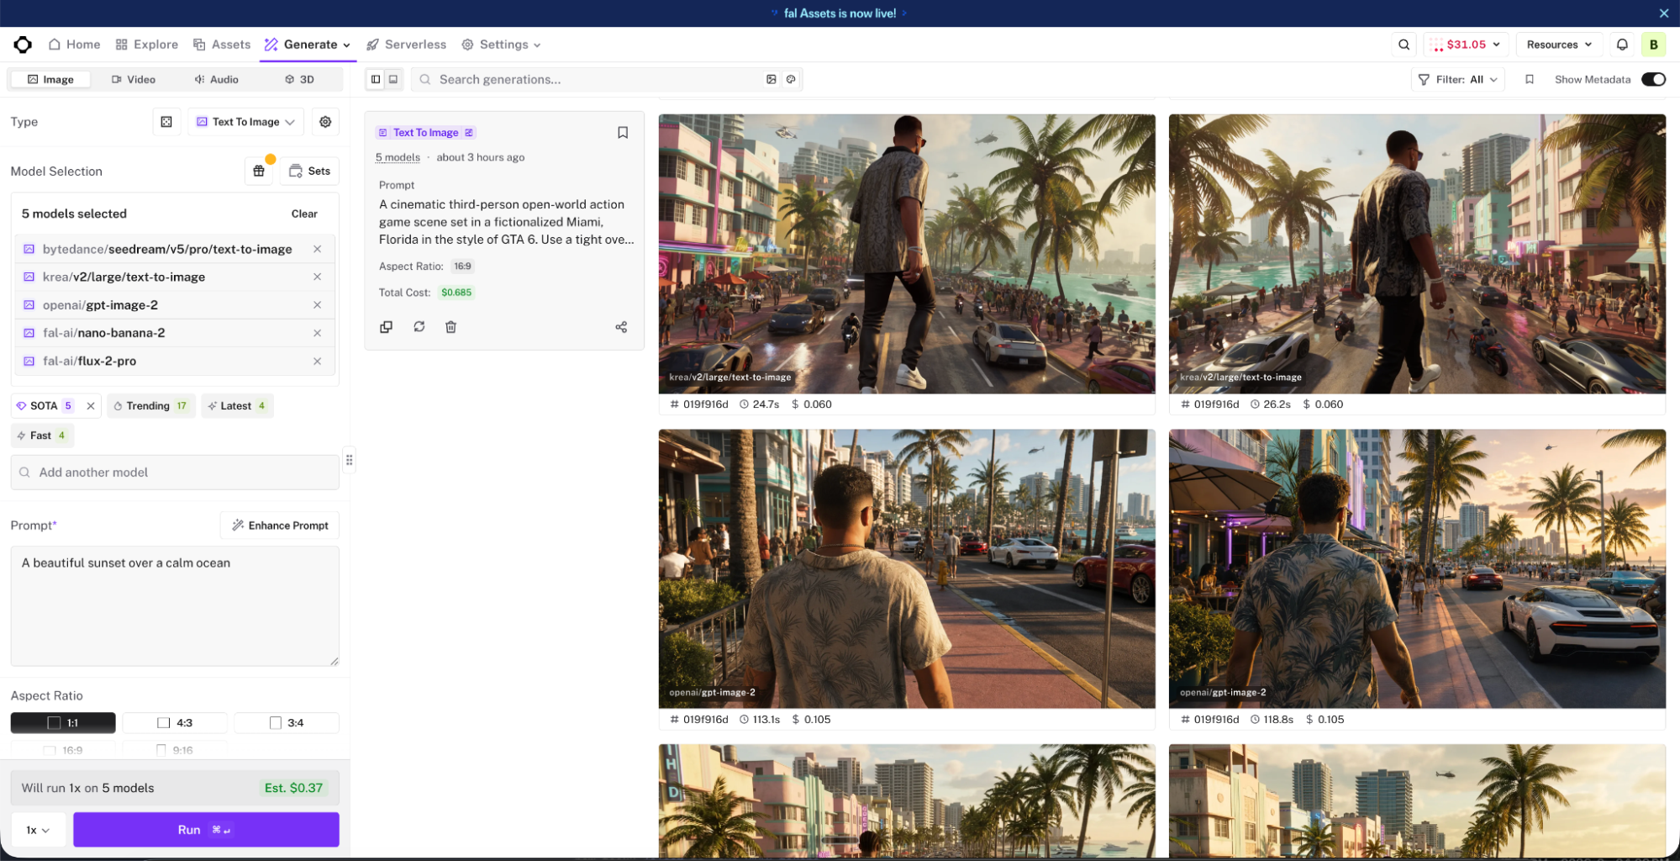
Task: Select the 1:1 aspect ratio
Action: (63, 723)
